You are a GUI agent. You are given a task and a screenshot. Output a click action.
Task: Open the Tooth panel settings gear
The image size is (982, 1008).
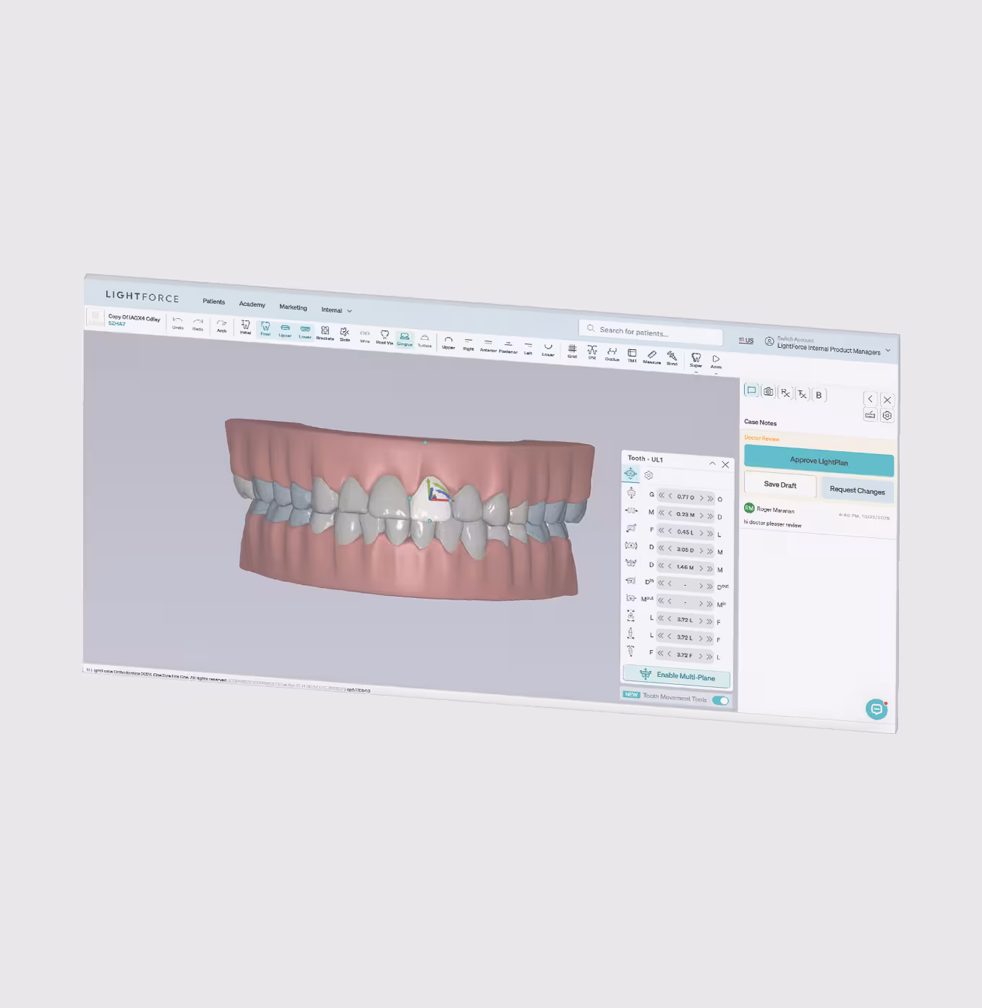click(649, 475)
